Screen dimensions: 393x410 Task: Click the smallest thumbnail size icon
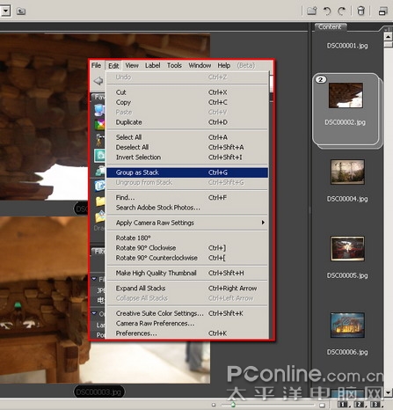(x=214, y=405)
